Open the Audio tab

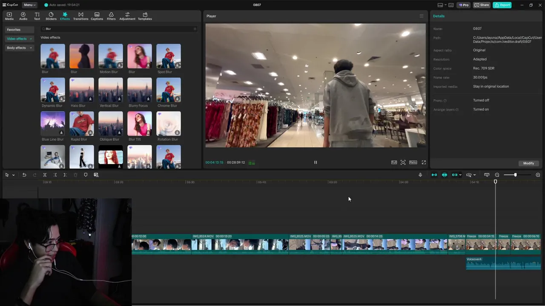coord(23,16)
